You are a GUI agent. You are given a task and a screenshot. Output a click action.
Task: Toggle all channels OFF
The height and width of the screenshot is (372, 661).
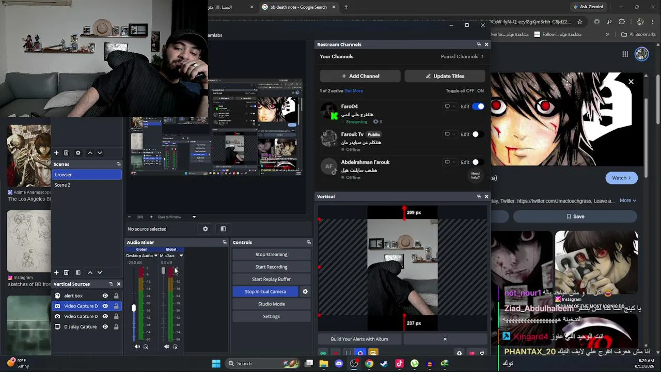tap(470, 91)
